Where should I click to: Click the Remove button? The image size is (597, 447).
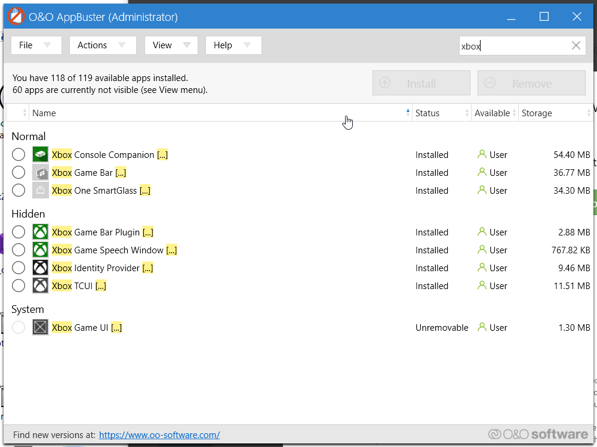pyautogui.click(x=531, y=83)
